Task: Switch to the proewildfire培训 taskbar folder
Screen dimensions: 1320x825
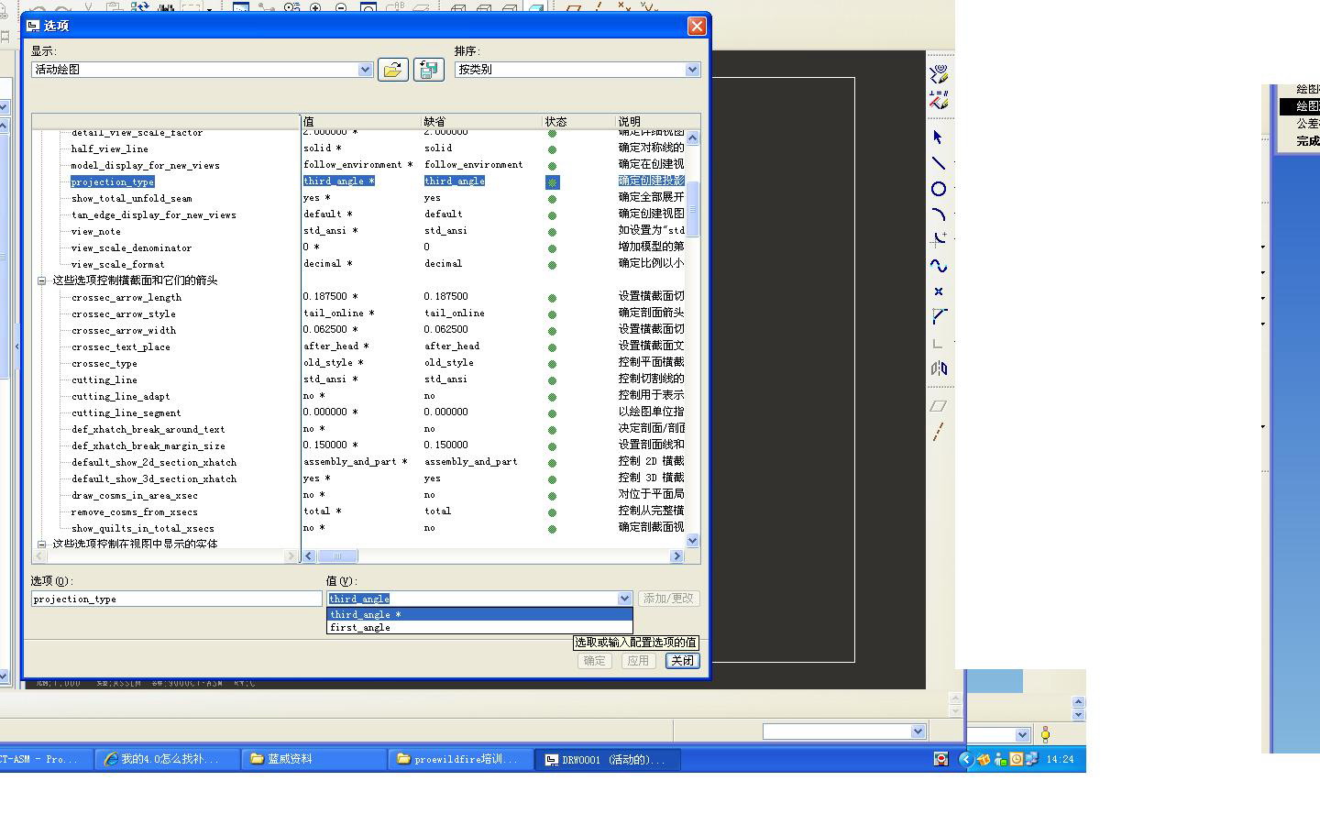Action: (x=461, y=759)
